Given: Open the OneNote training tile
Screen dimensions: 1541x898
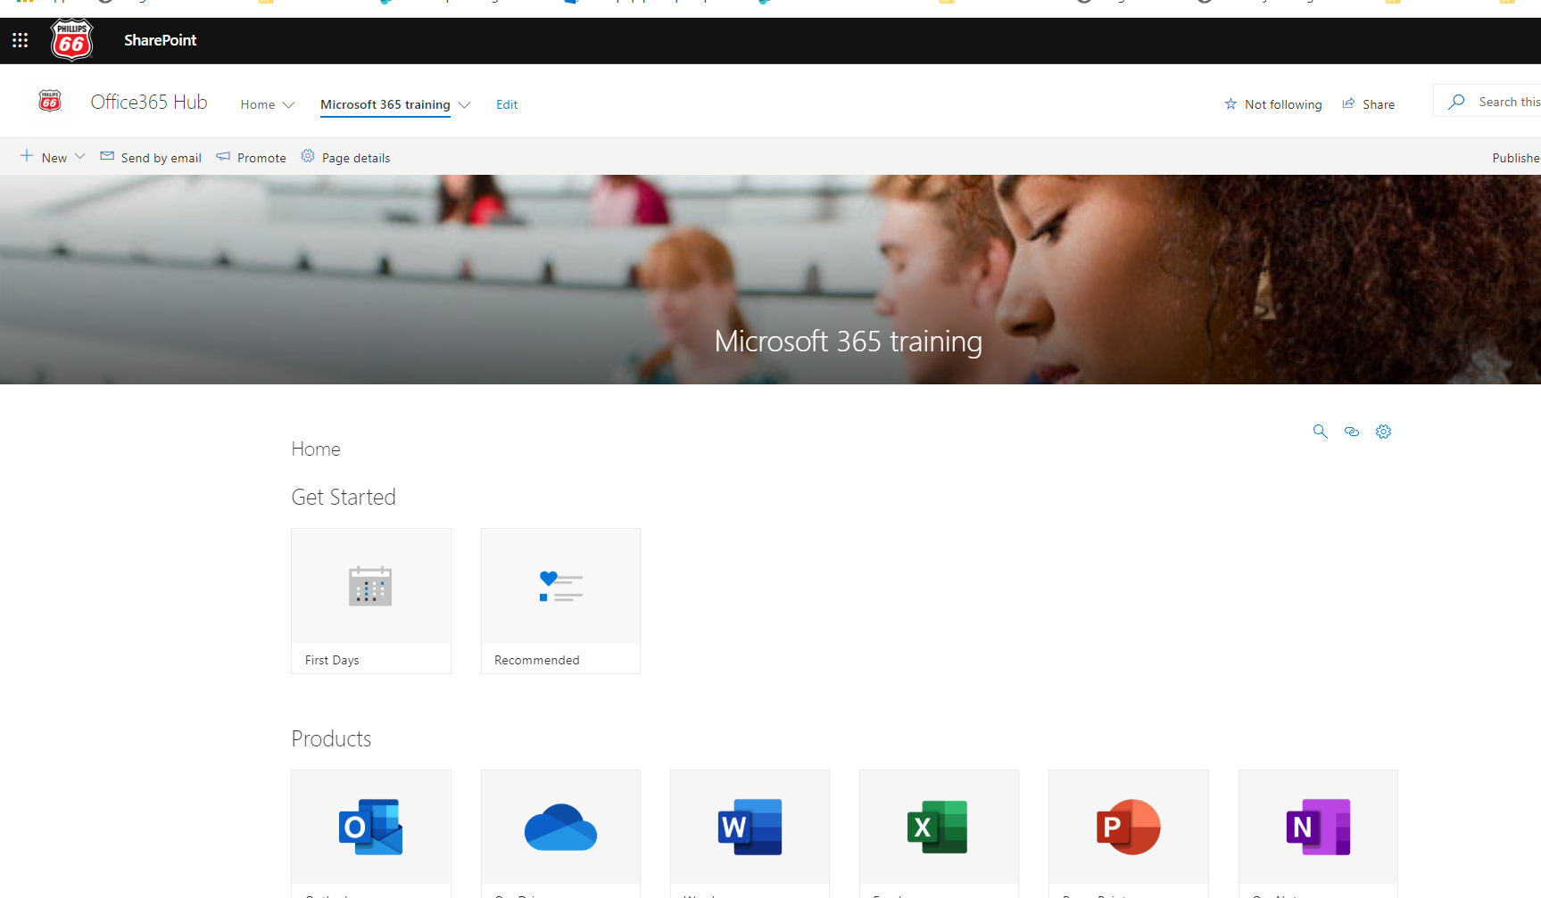Looking at the screenshot, I should [x=1318, y=827].
